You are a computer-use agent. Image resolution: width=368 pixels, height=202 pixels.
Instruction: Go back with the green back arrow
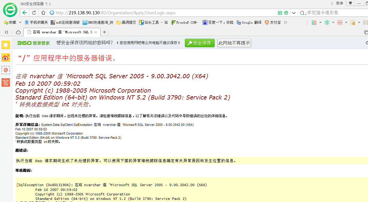[x=25, y=13]
